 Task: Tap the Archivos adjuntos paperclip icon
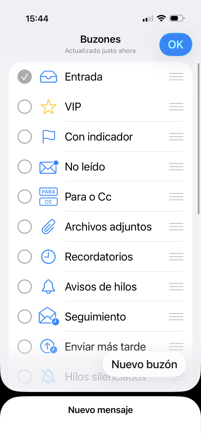tap(48, 227)
